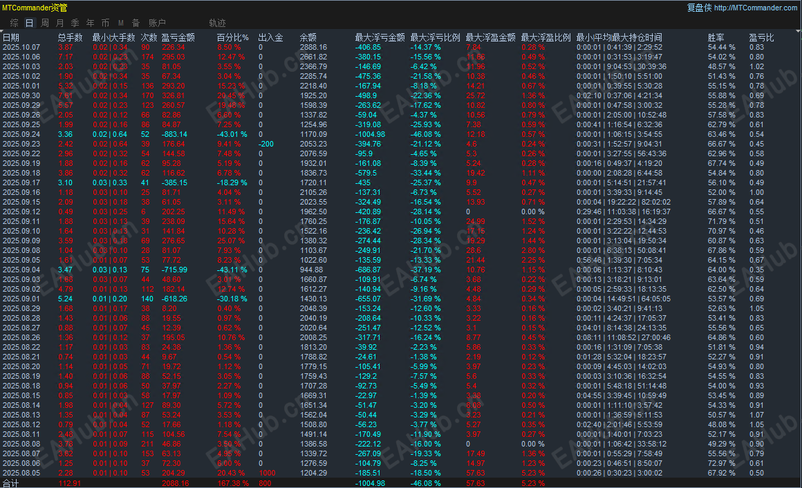Click the 1000 deposit cell
This screenshot has height=488, width=802.
point(267,473)
